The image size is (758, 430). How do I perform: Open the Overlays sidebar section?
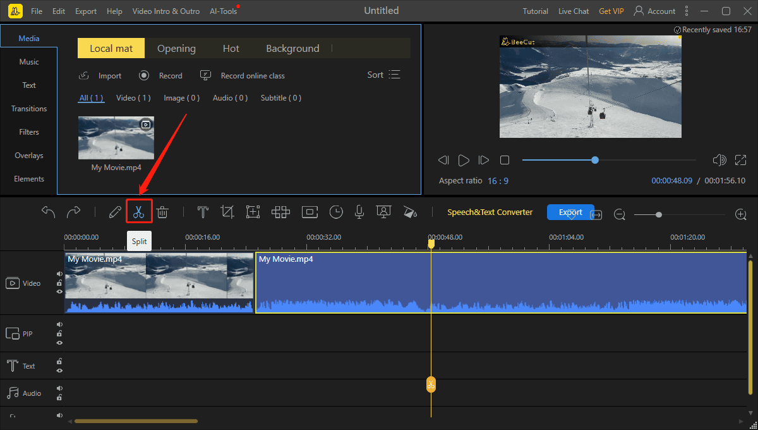(x=29, y=156)
